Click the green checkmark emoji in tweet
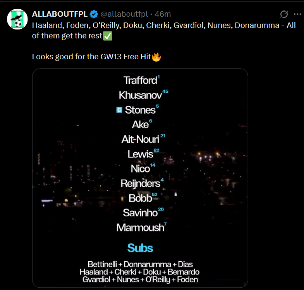 click(108, 36)
